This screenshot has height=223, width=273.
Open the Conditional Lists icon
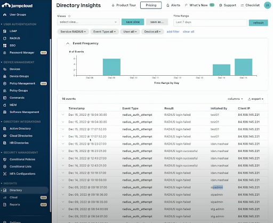click(5, 166)
